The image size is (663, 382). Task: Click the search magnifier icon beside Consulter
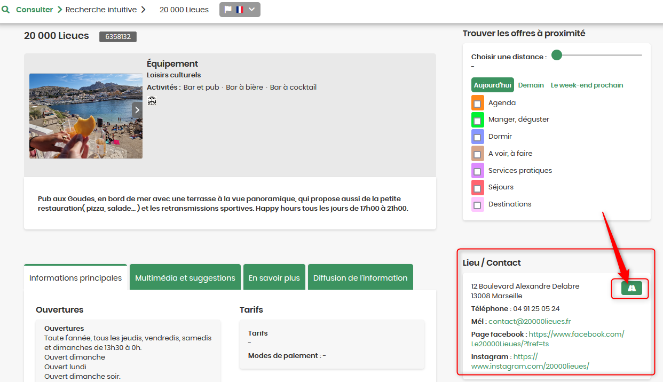coord(6,10)
